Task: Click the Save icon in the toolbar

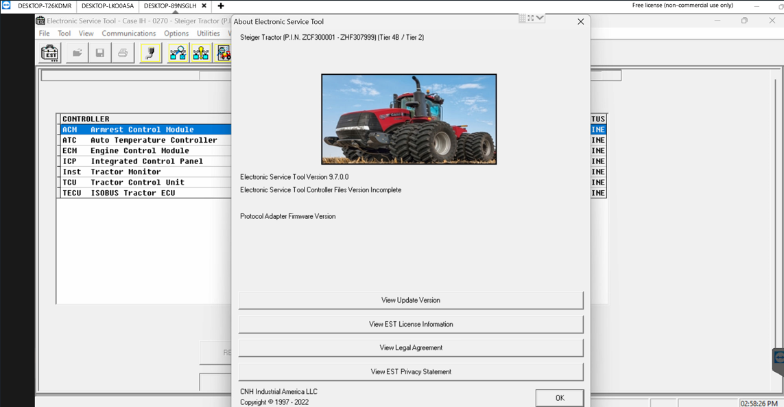Action: coord(100,53)
